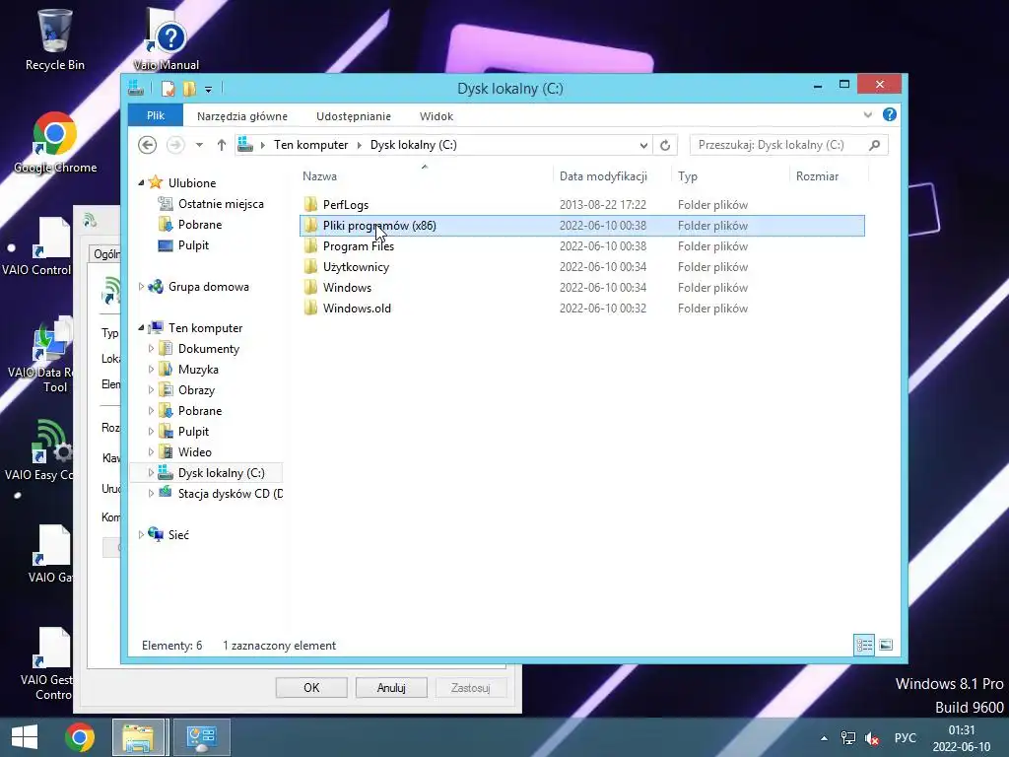Select the Windows folder row
Viewport: 1009px width, 757px height.
[x=582, y=287]
